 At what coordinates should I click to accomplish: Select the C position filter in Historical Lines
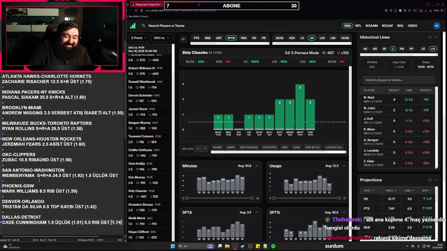pyautogui.click(x=393, y=49)
